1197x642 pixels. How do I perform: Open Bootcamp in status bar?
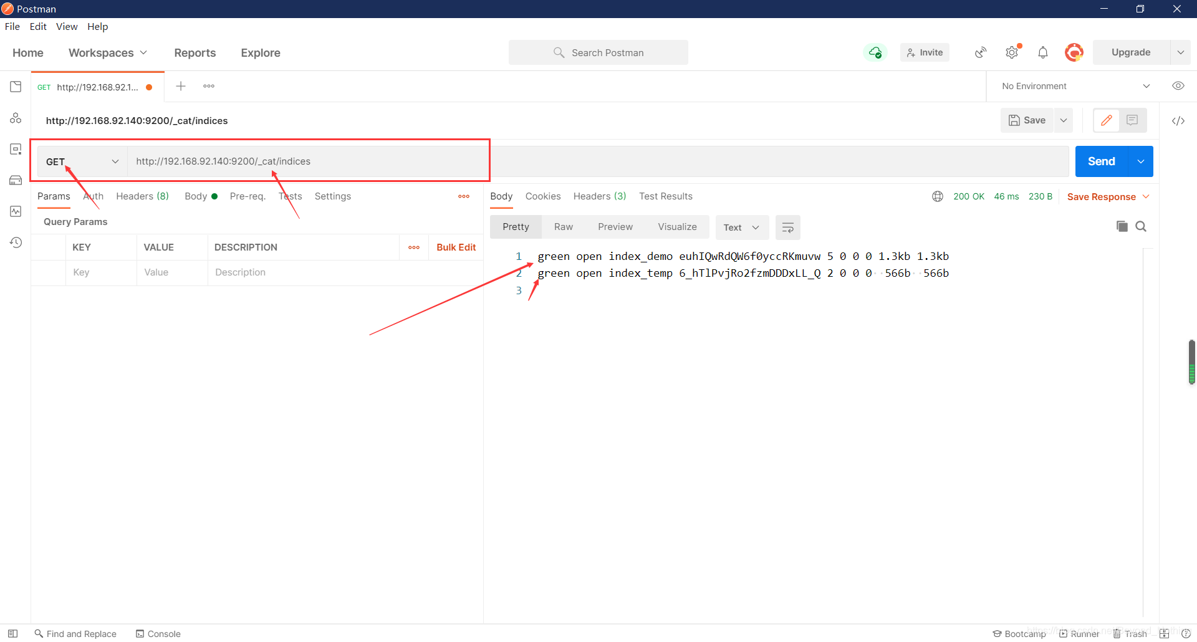pyautogui.click(x=1019, y=634)
